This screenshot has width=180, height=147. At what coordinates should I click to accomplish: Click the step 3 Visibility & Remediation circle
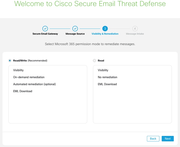click(105, 29)
